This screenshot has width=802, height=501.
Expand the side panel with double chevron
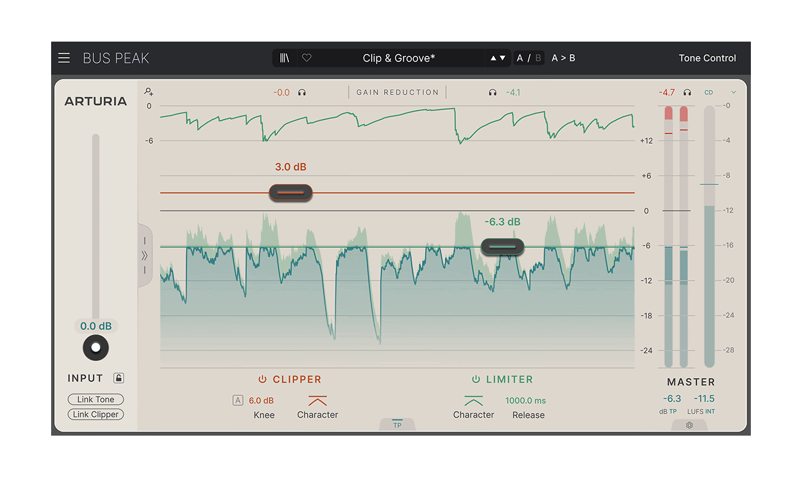pos(144,256)
